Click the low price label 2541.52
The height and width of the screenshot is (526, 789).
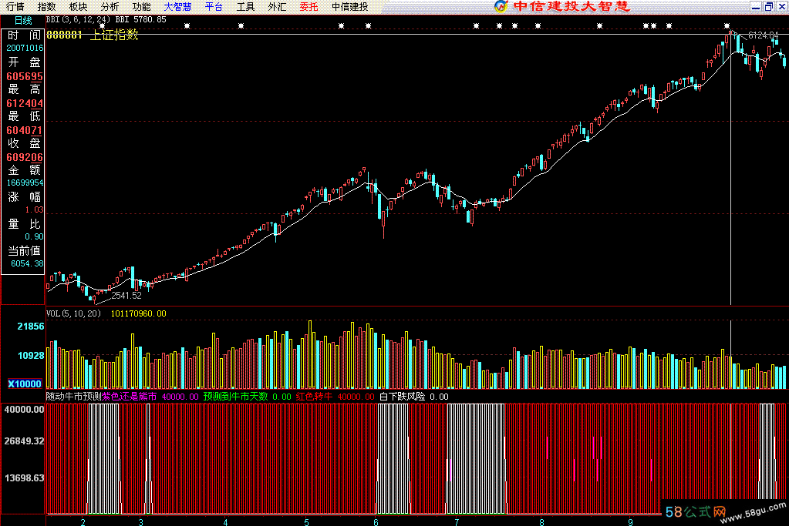pyautogui.click(x=126, y=296)
